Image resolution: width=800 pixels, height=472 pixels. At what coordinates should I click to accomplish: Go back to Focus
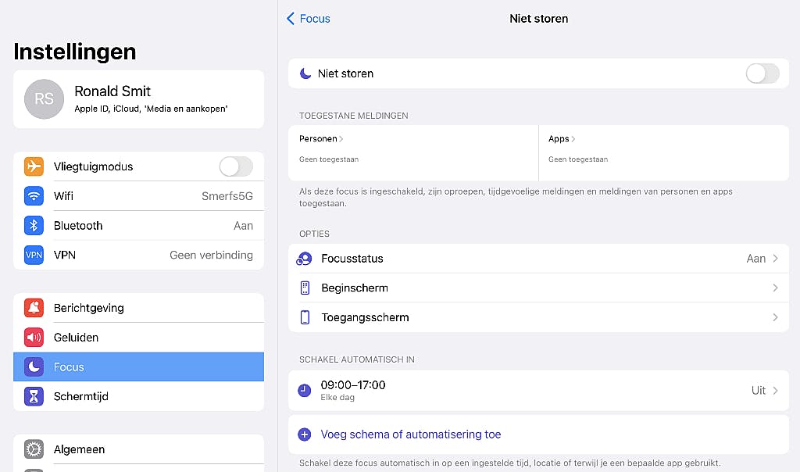pyautogui.click(x=309, y=19)
